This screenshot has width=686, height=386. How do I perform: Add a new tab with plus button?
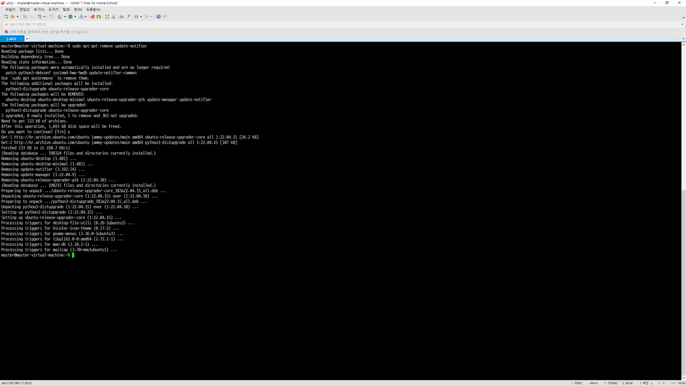[x=27, y=39]
